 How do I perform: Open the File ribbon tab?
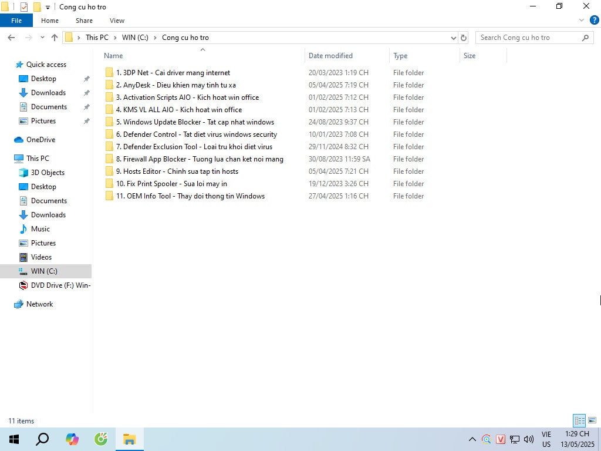click(x=16, y=21)
